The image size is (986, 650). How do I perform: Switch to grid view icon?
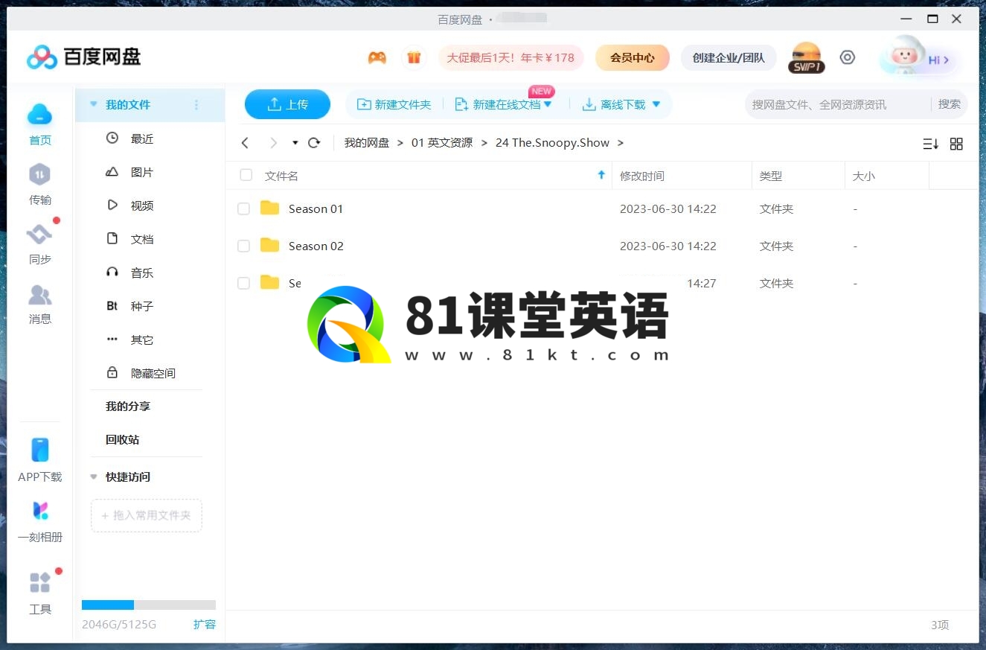tap(957, 144)
